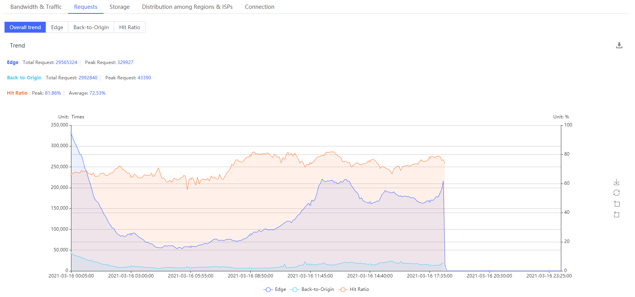Switch to the Edge view button

[x=57, y=27]
